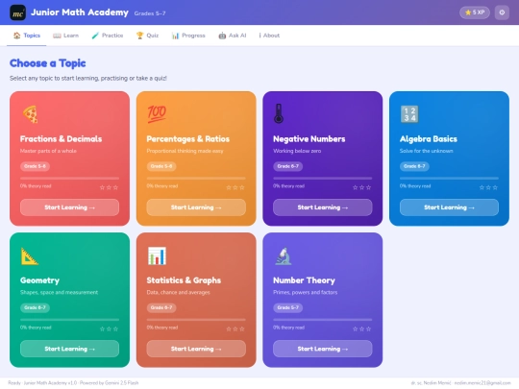Click the Statistics & Graphs title

click(184, 280)
